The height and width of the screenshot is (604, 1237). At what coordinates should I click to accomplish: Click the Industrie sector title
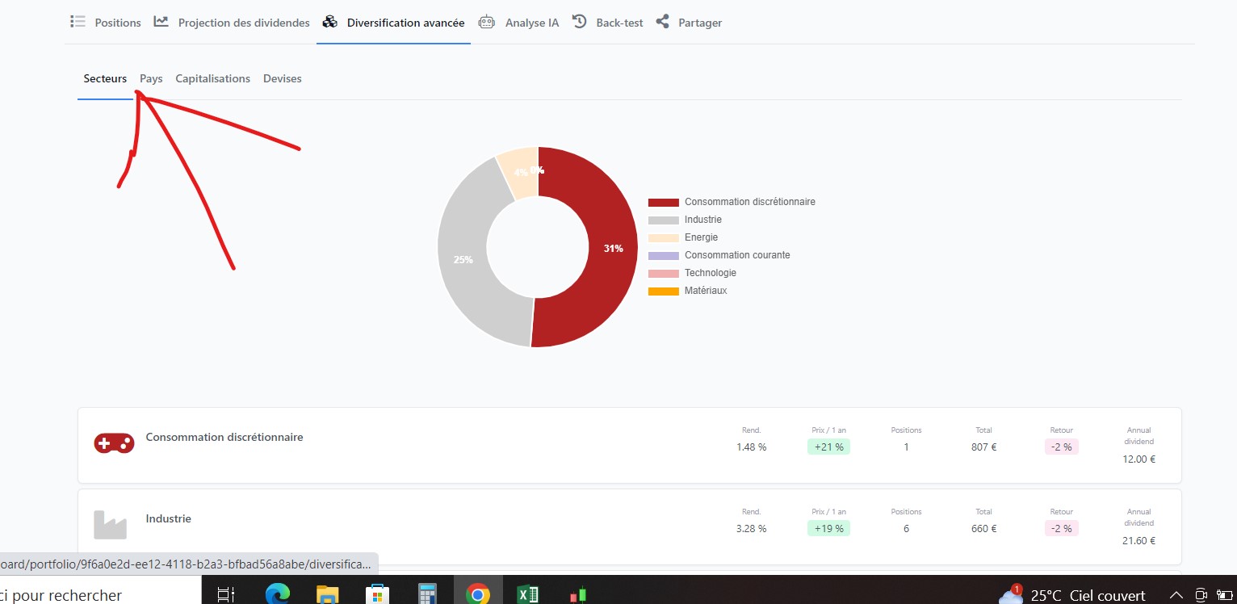[168, 519]
